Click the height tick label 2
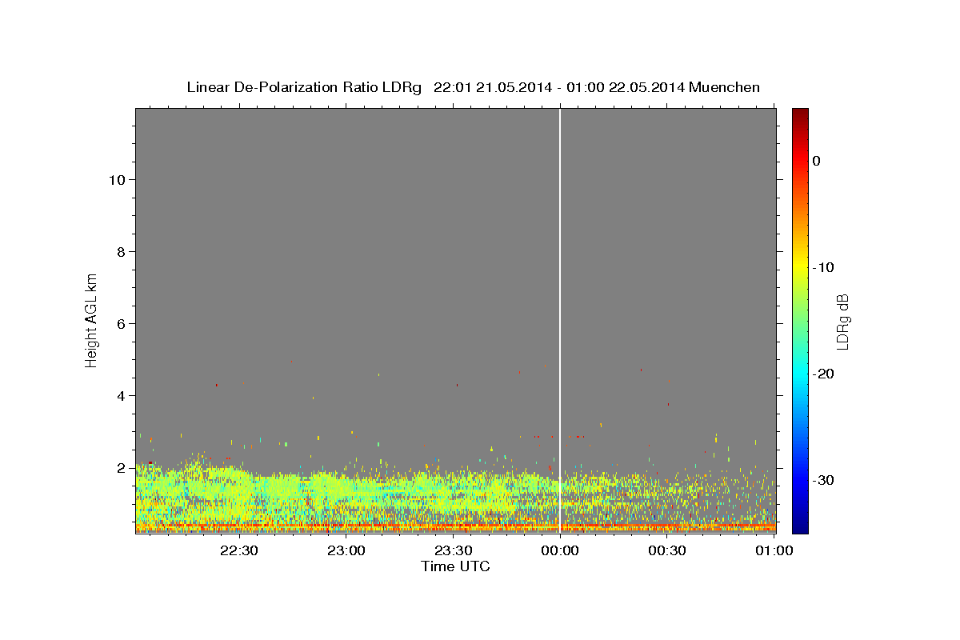Viewport: 960px width, 640px height. pyautogui.click(x=119, y=468)
